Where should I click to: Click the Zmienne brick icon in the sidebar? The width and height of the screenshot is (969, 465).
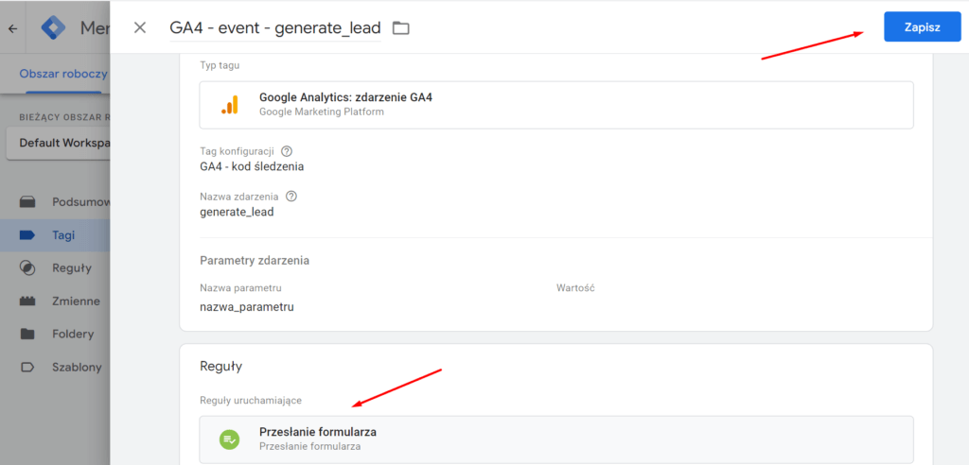27,301
